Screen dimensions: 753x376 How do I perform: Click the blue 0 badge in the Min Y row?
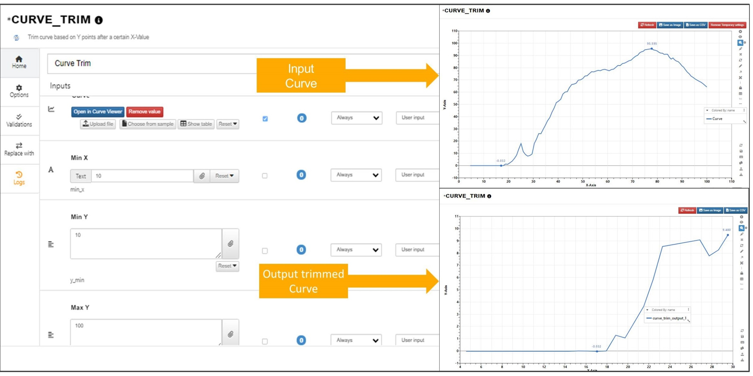tap(301, 250)
